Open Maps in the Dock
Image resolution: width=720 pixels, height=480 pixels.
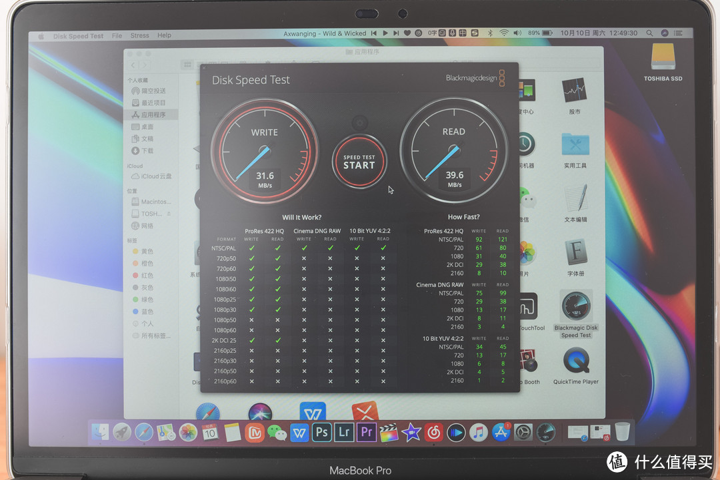click(x=166, y=432)
